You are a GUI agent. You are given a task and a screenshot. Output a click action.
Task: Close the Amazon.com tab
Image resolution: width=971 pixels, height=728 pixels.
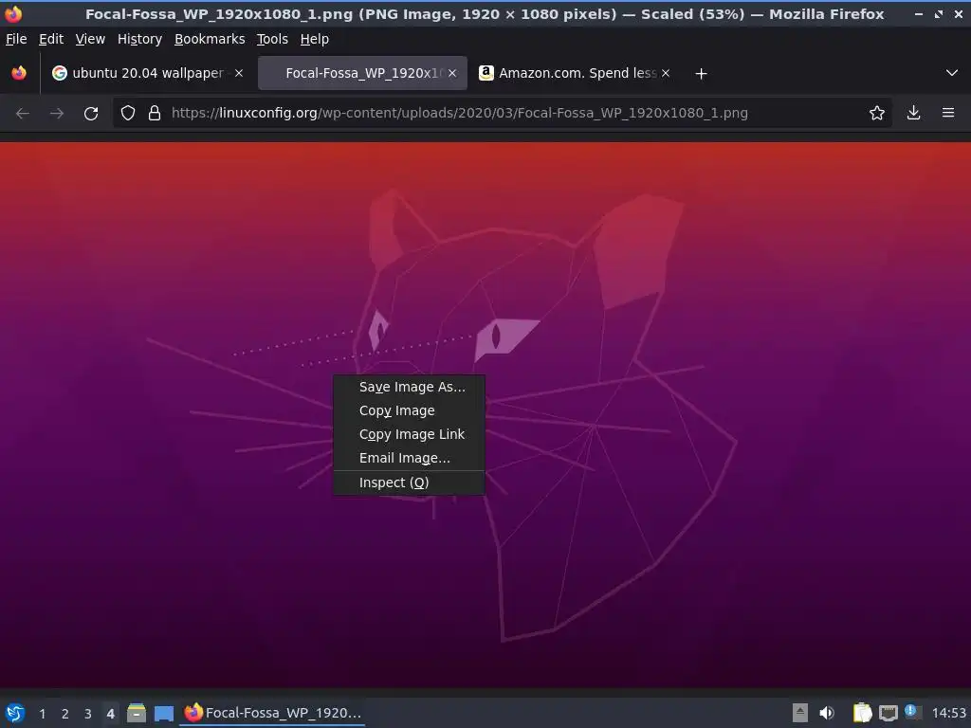666,73
